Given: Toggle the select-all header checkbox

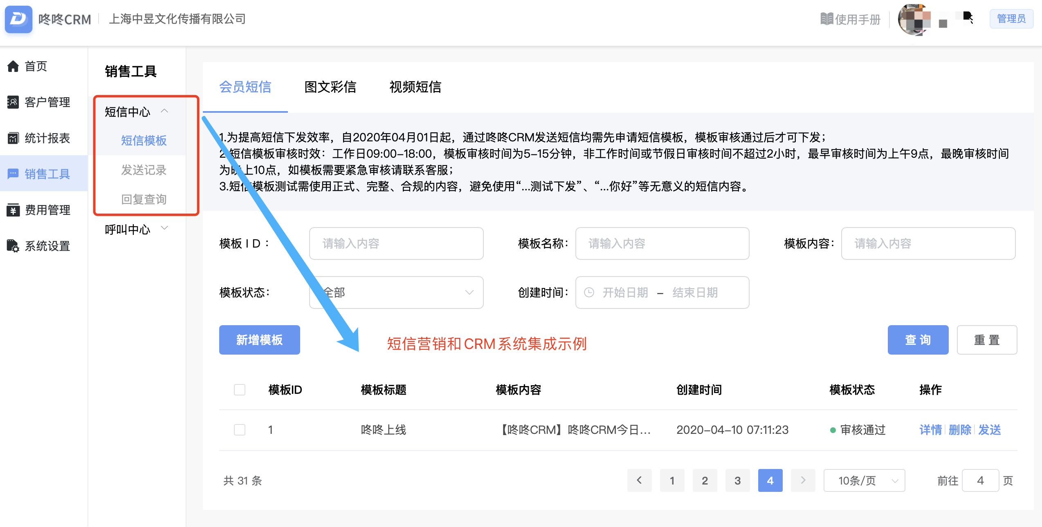Looking at the screenshot, I should coord(240,390).
